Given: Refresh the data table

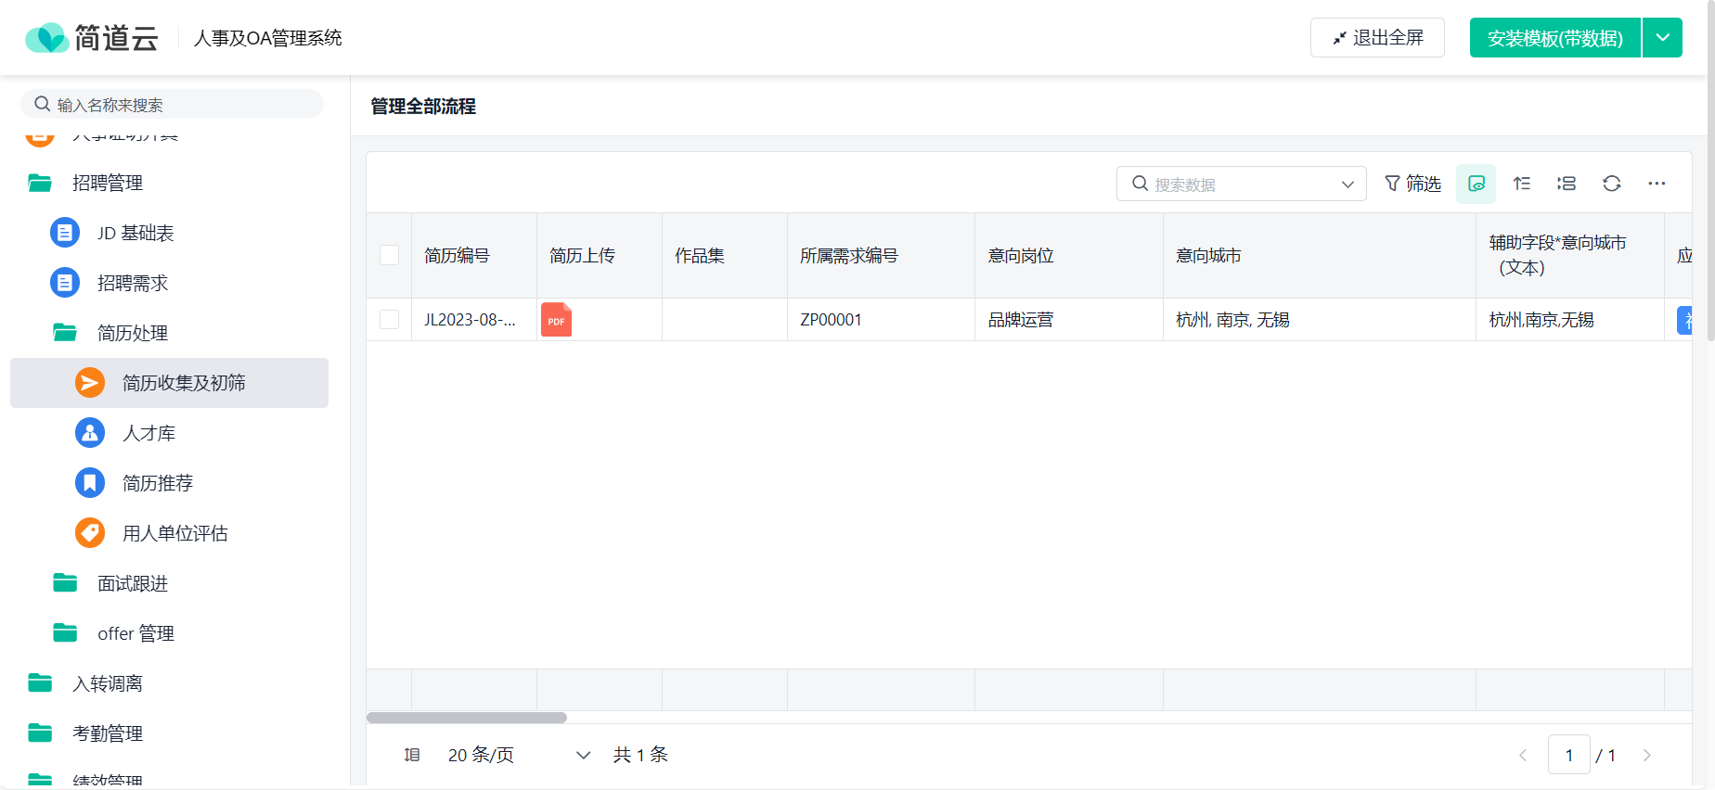Looking at the screenshot, I should pos(1612,184).
